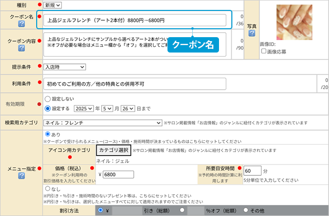The height and width of the screenshot is (216, 329).
Task: Open the 検索用カテゴリ dropdown
Action: [100, 122]
